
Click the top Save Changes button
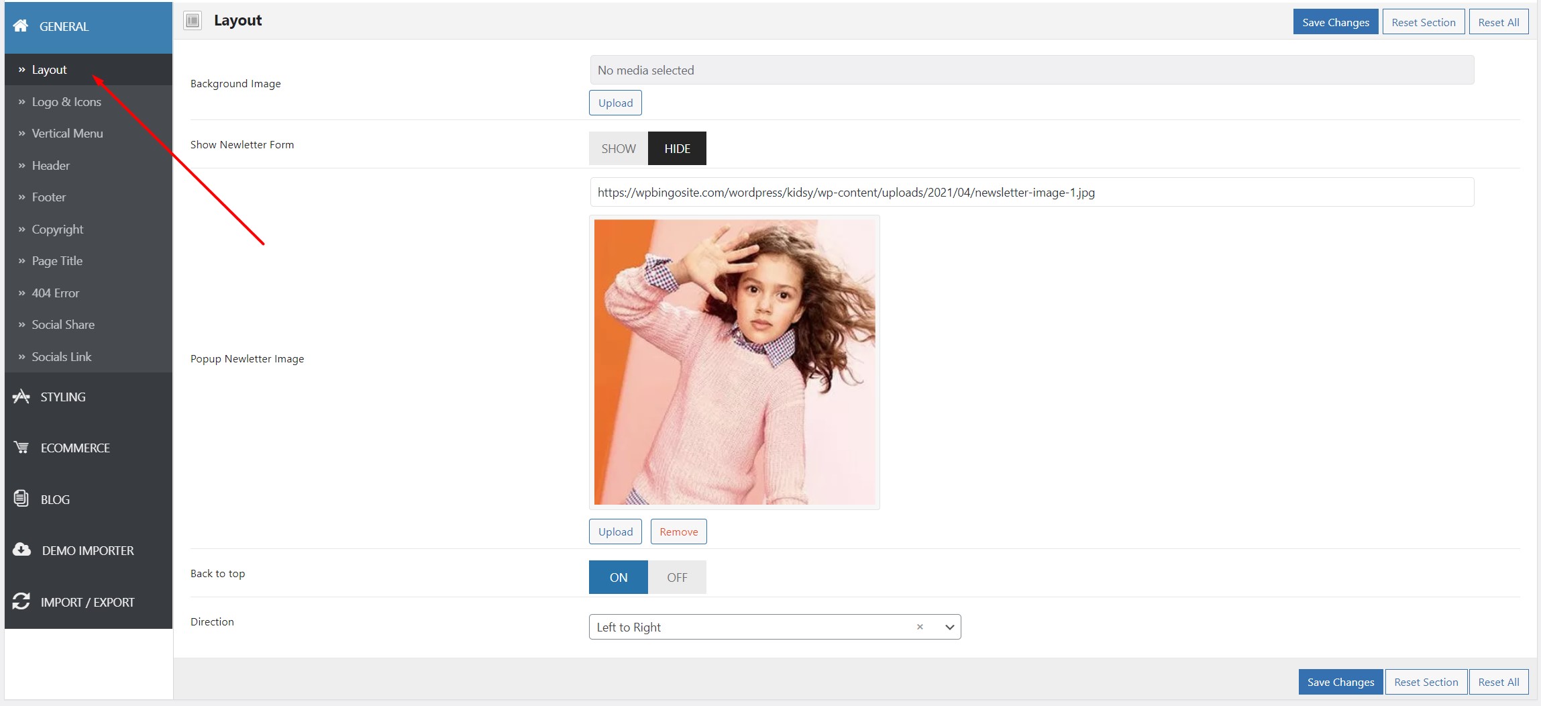pos(1335,22)
